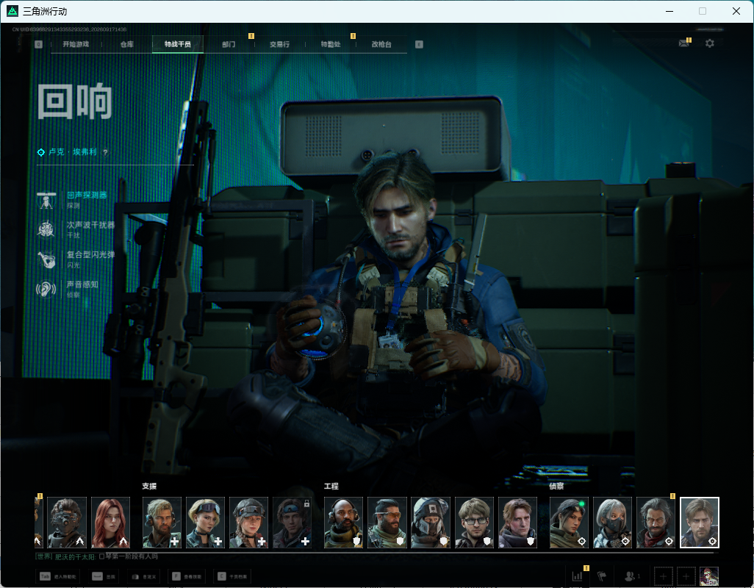Go to the 开始游戏 tab
The height and width of the screenshot is (588, 754).
(76, 44)
